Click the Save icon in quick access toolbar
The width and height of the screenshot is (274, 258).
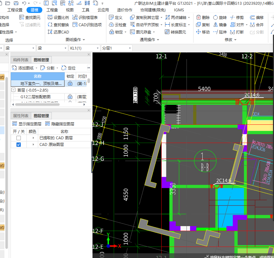[x=16, y=3]
